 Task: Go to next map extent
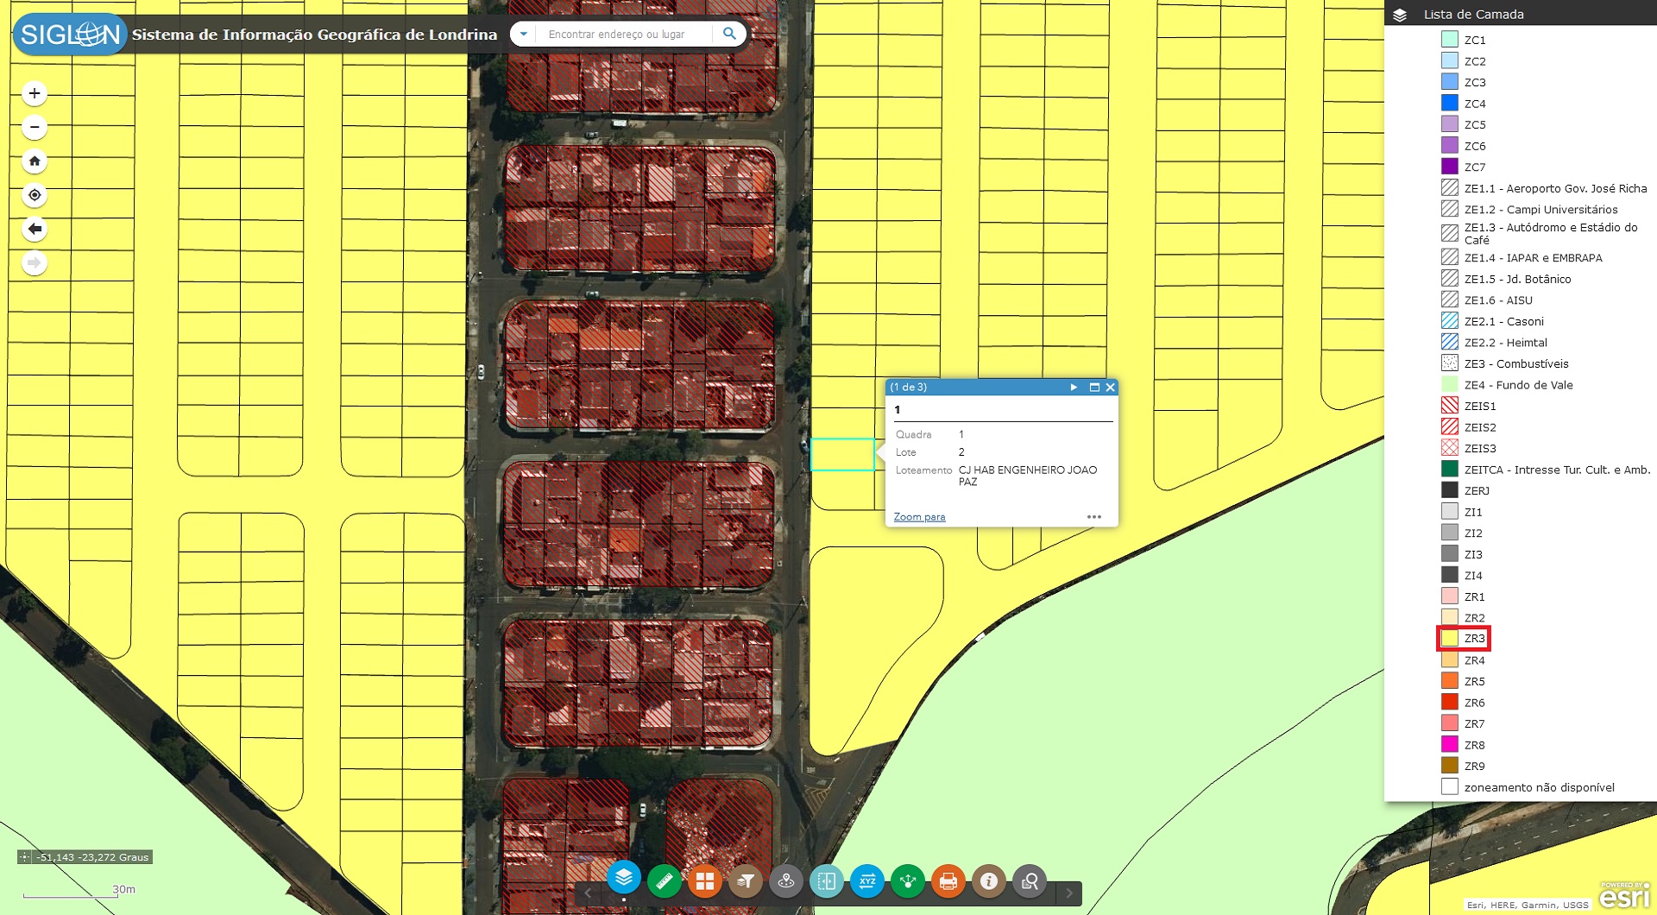35,262
